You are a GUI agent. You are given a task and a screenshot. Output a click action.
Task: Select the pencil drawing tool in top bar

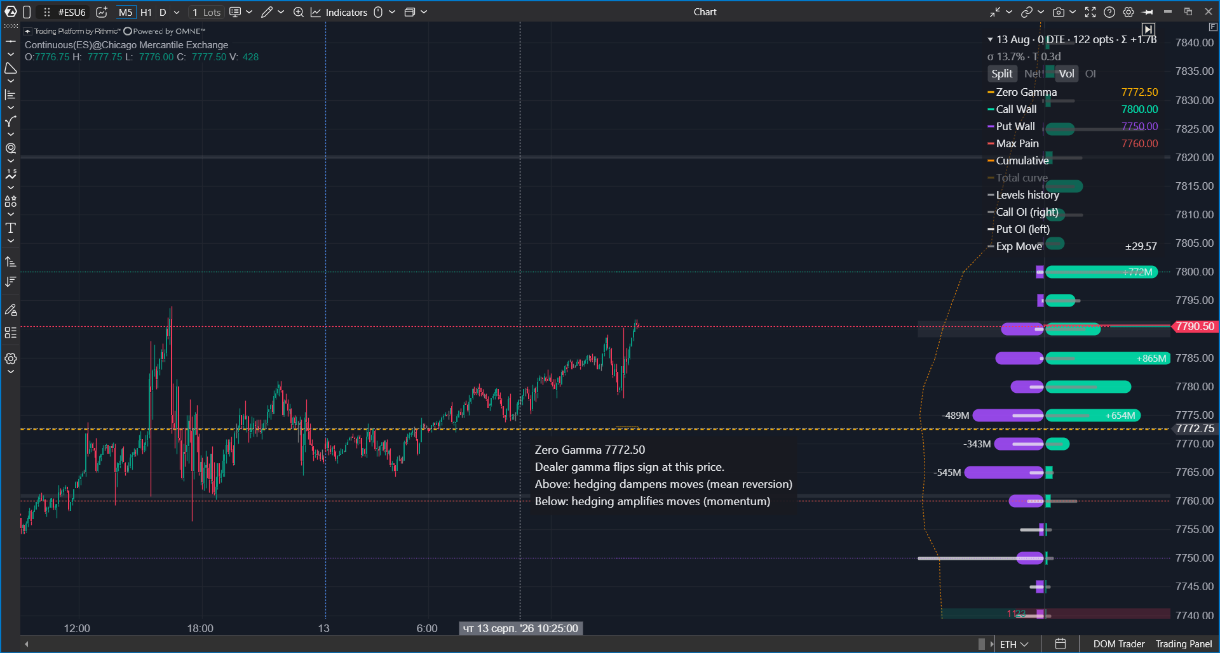(x=267, y=12)
